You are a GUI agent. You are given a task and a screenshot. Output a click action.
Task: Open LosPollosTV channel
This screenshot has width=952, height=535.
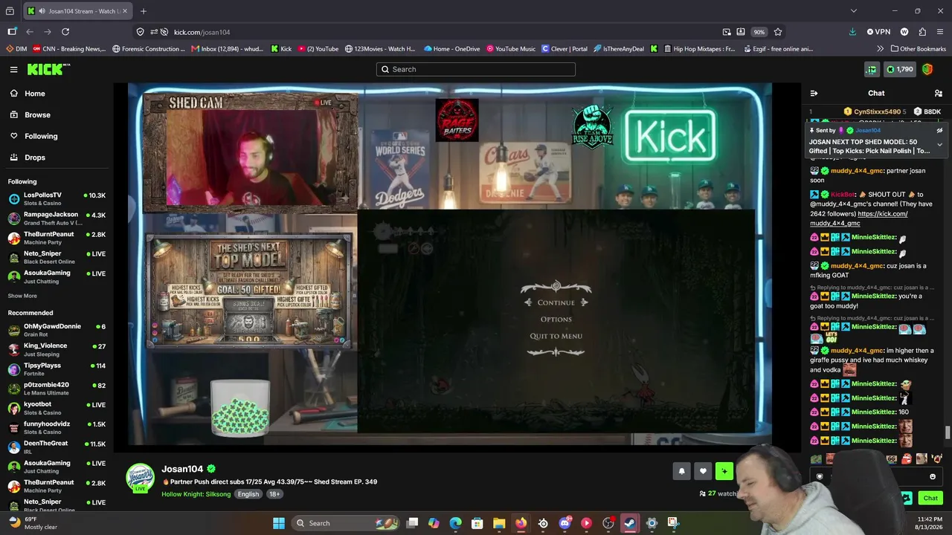click(x=57, y=198)
